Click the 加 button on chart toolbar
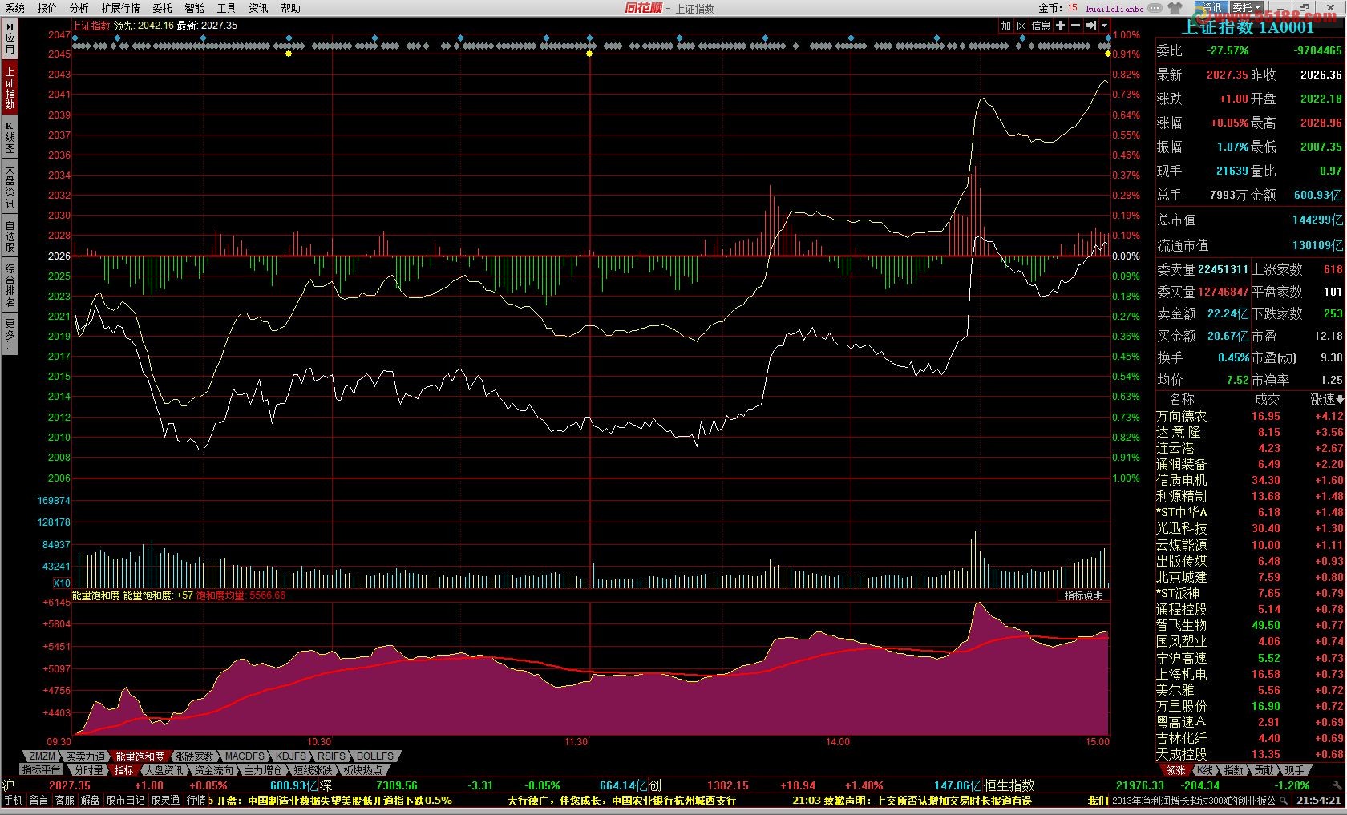1347x815 pixels. tap(1005, 26)
